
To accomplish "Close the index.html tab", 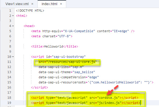I will [61, 4].
